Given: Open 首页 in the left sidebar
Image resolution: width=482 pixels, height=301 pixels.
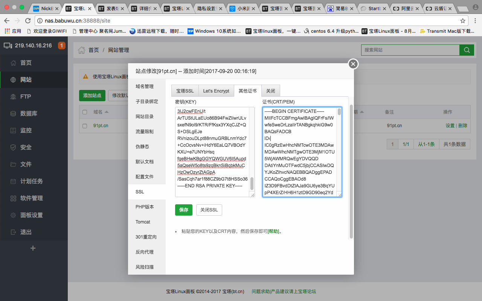Looking at the screenshot, I should (x=34, y=63).
